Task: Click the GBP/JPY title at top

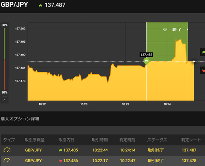Action: point(14,5)
